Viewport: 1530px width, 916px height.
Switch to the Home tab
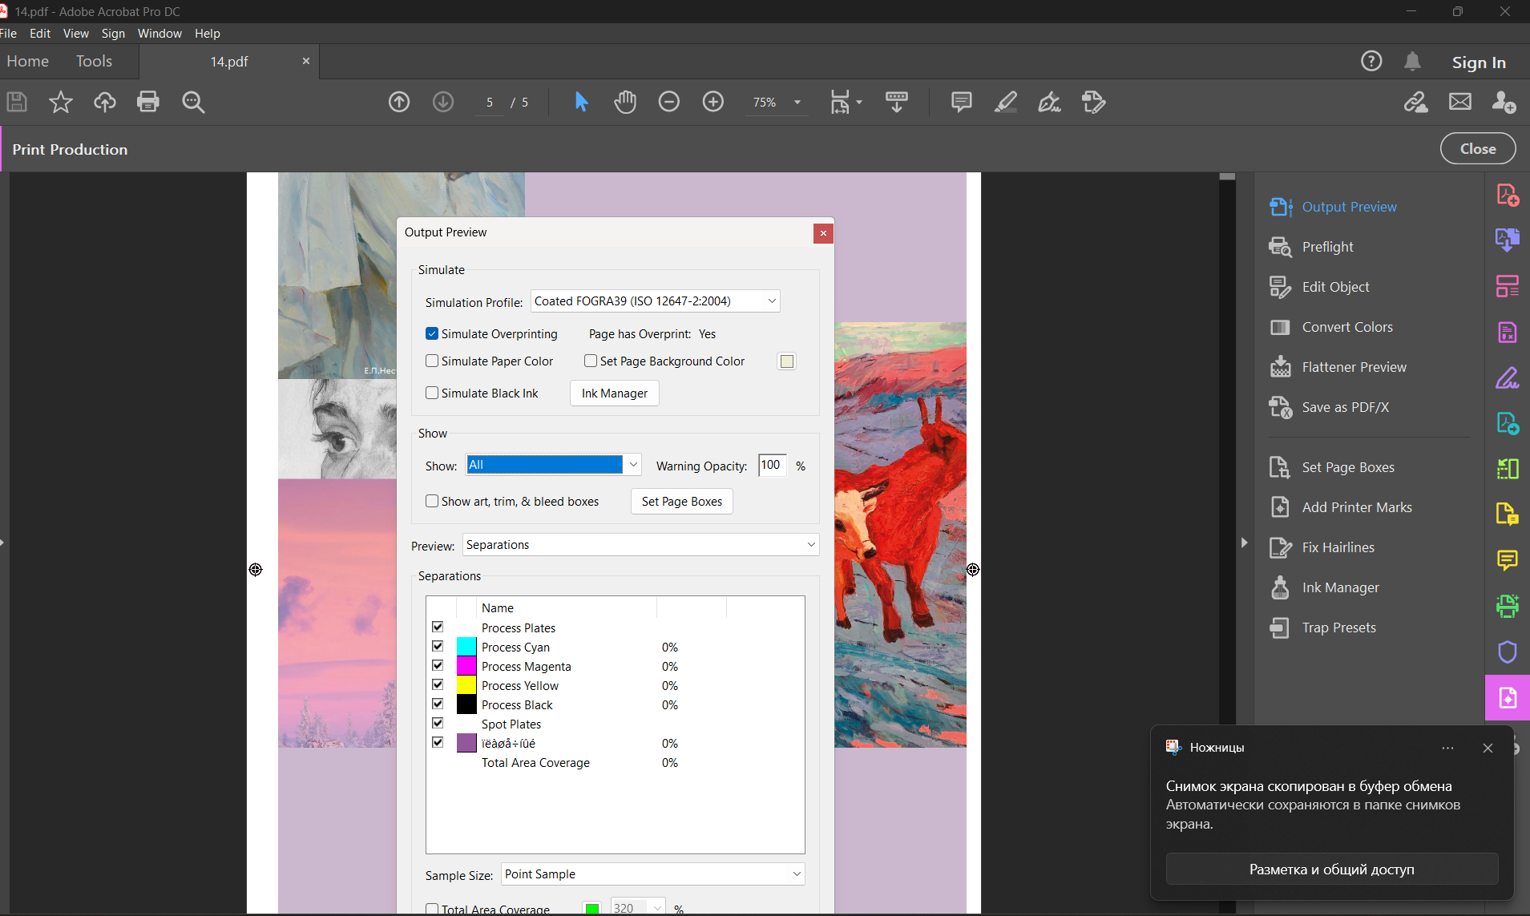pos(28,62)
